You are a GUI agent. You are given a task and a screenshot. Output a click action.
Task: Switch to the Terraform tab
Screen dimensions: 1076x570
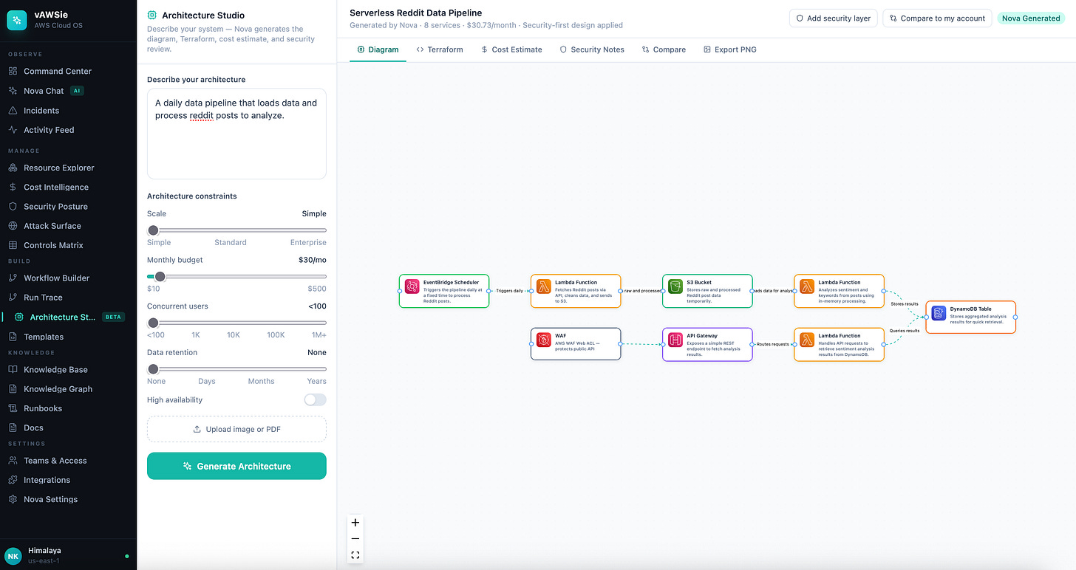point(440,49)
